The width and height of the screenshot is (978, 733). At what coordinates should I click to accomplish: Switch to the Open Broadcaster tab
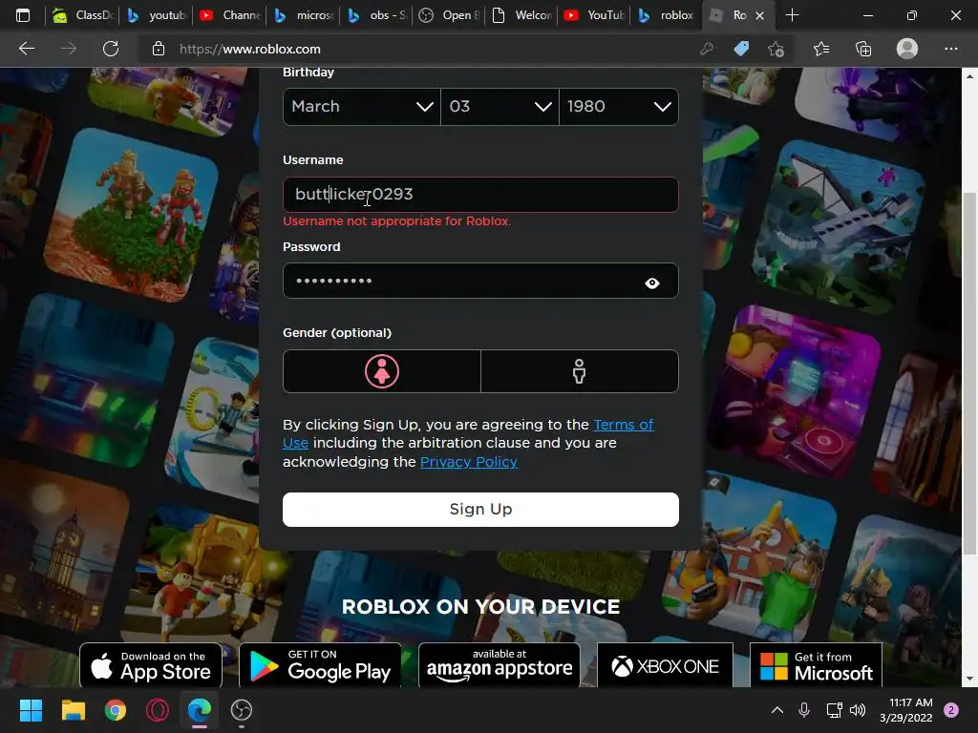(449, 15)
